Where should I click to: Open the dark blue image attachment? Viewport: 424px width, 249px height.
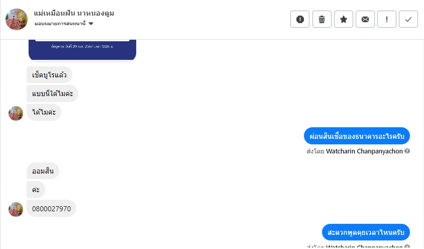(82, 50)
